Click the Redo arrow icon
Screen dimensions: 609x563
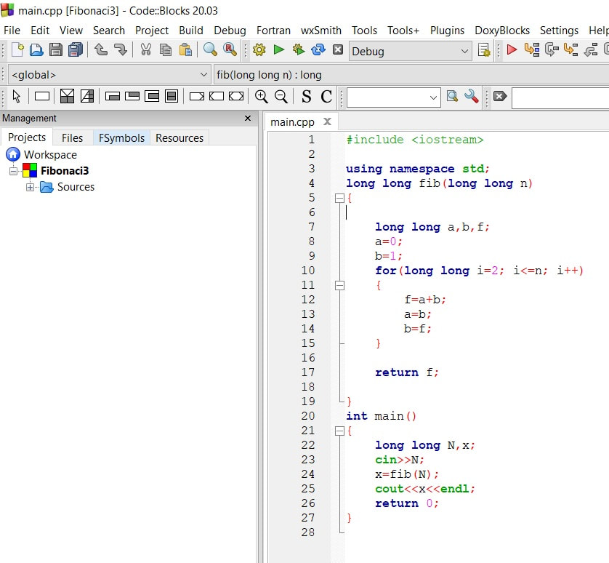point(121,49)
